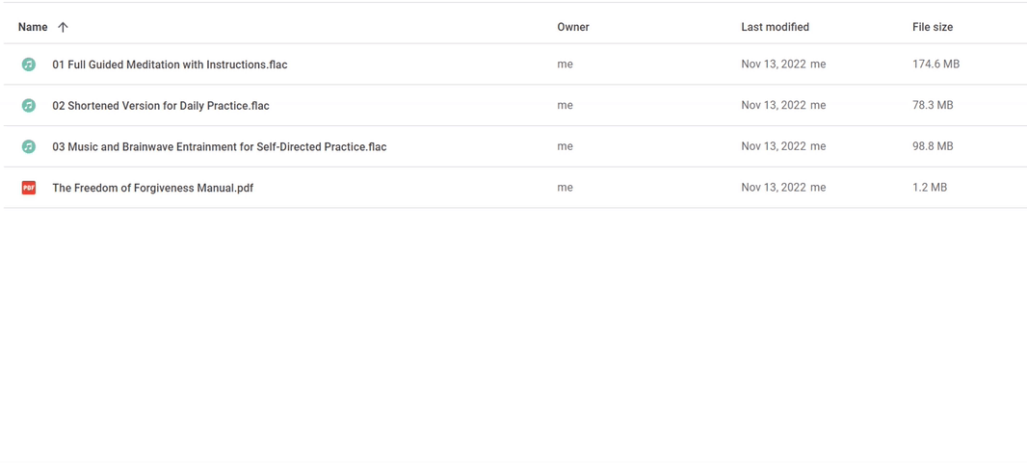Click the Nov 13, 2022 date in first row
The width and height of the screenshot is (1027, 463).
point(774,64)
